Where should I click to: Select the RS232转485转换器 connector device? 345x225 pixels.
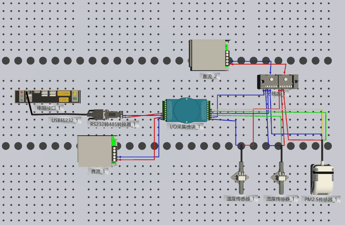105,114
